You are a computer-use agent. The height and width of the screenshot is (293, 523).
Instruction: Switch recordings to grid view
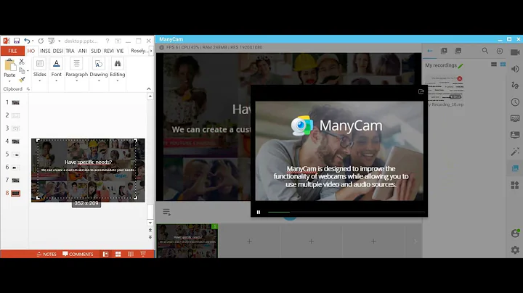503,65
